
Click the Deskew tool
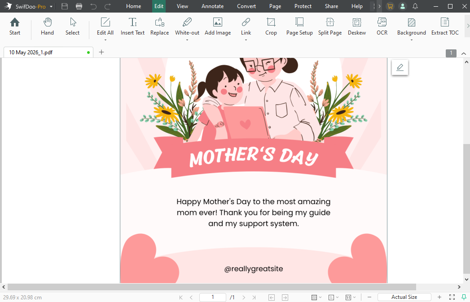[356, 27]
